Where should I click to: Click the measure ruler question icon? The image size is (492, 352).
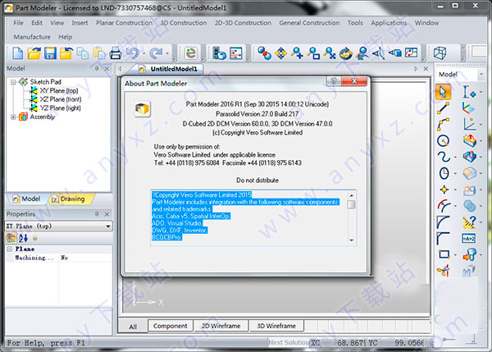point(469,222)
